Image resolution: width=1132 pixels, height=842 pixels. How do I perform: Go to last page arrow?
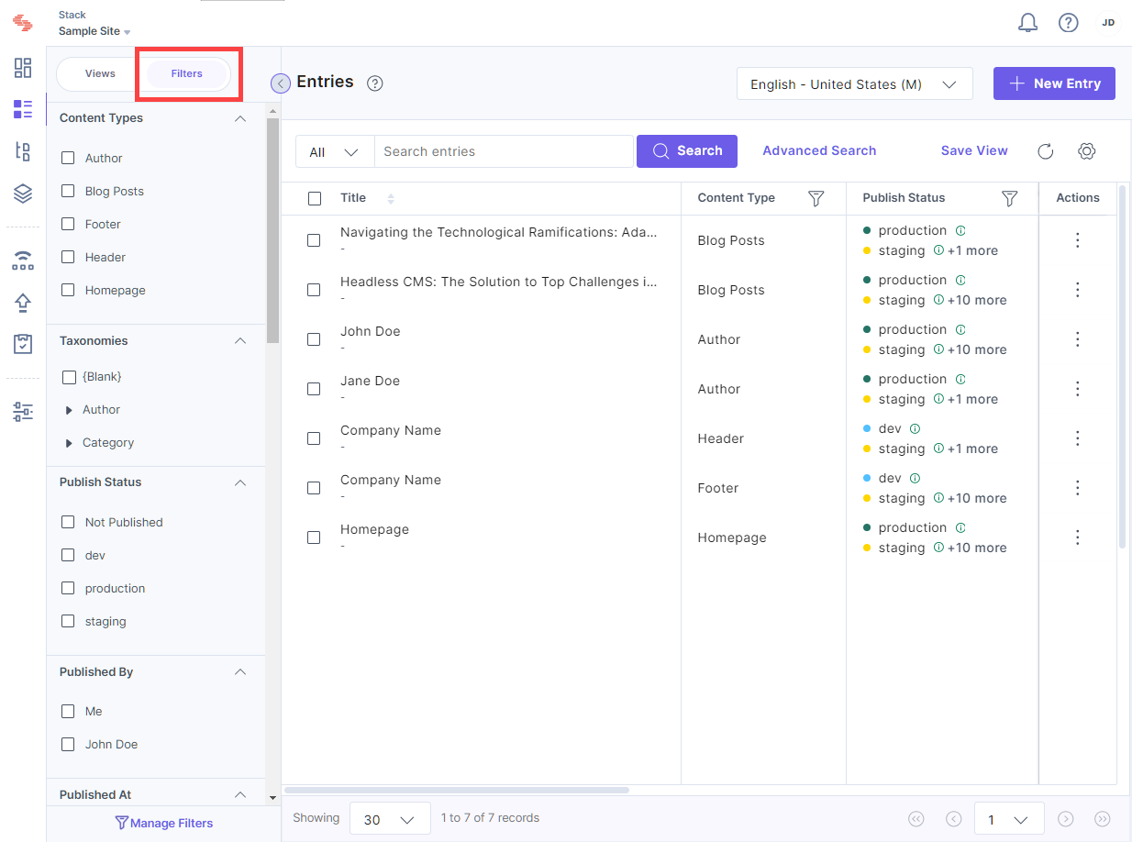pyautogui.click(x=1103, y=819)
